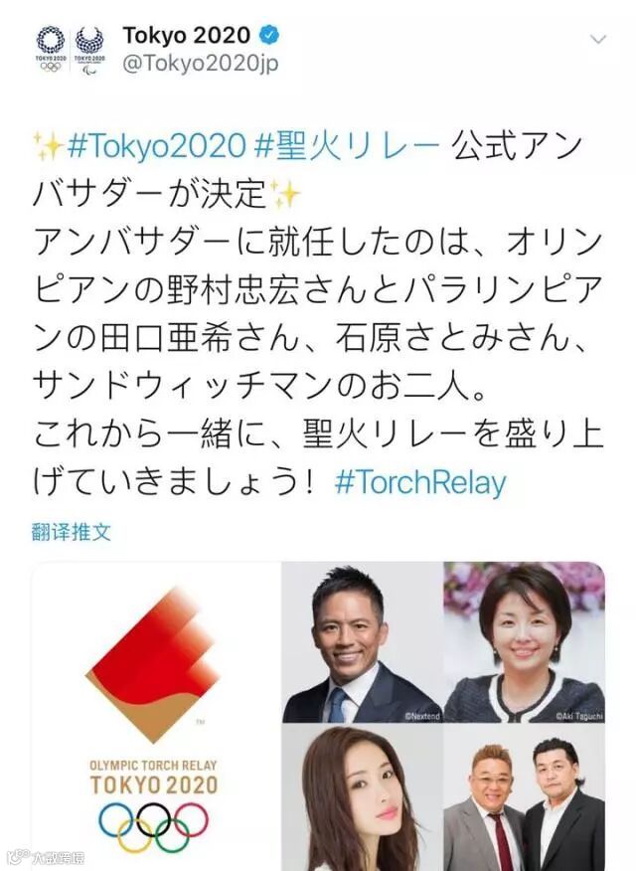Open photo of long-haired woman
636x871 pixels.
[x=363, y=798]
